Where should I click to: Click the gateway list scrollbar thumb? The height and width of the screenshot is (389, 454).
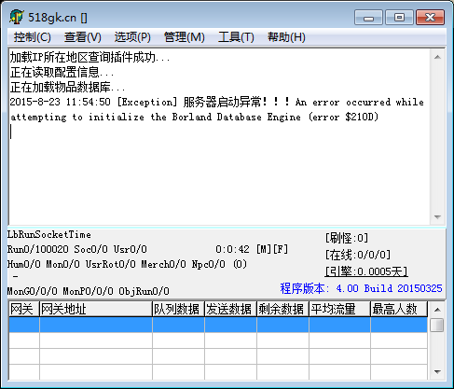click(x=437, y=326)
